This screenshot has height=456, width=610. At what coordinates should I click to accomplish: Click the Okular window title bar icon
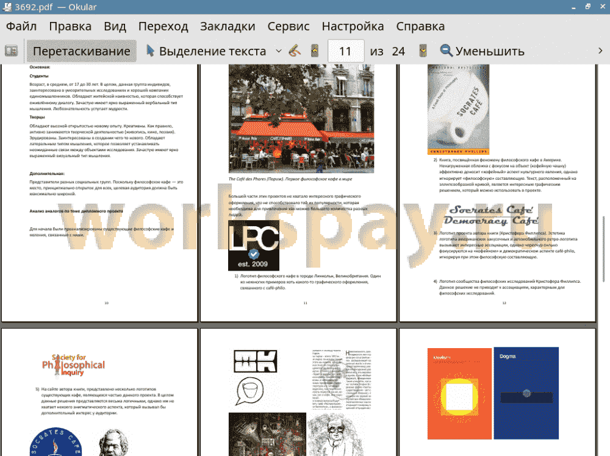point(7,7)
